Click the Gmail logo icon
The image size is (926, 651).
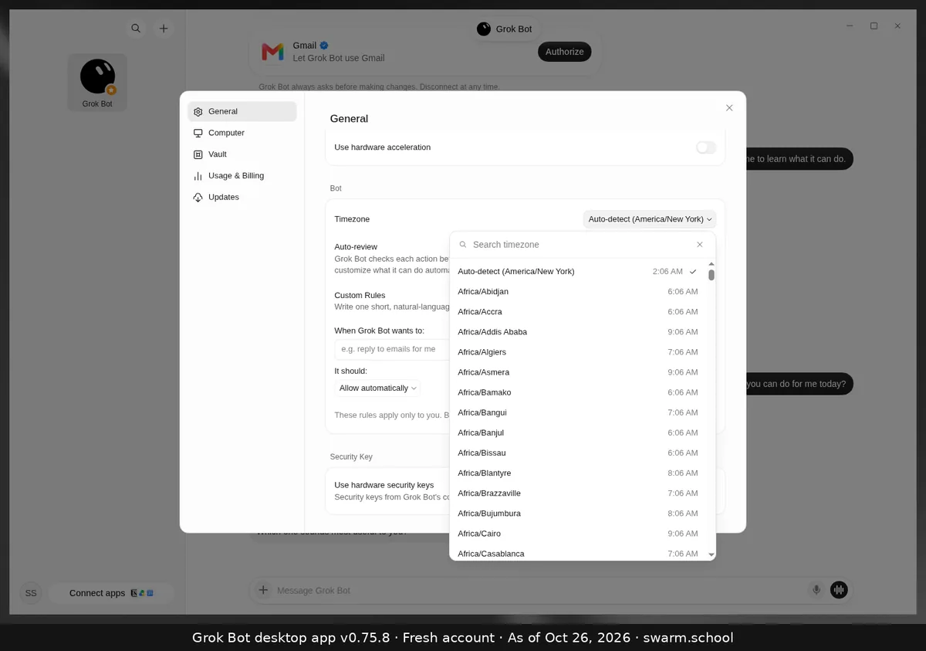tap(272, 52)
